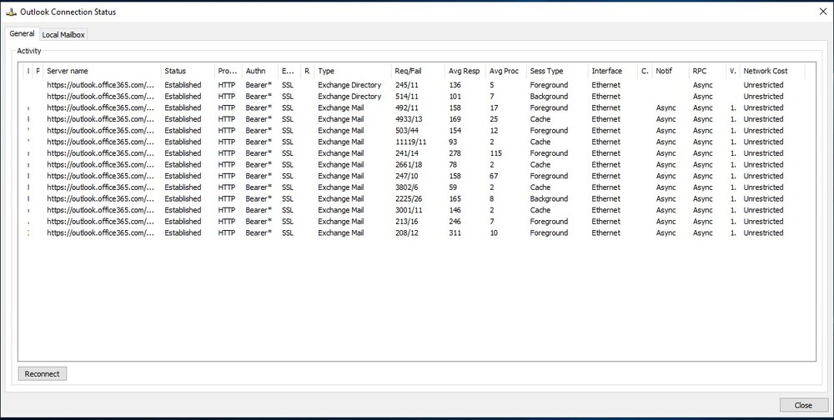Click the server URL in the 208/12 row
Image resolution: width=834 pixels, height=420 pixels.
tap(101, 232)
